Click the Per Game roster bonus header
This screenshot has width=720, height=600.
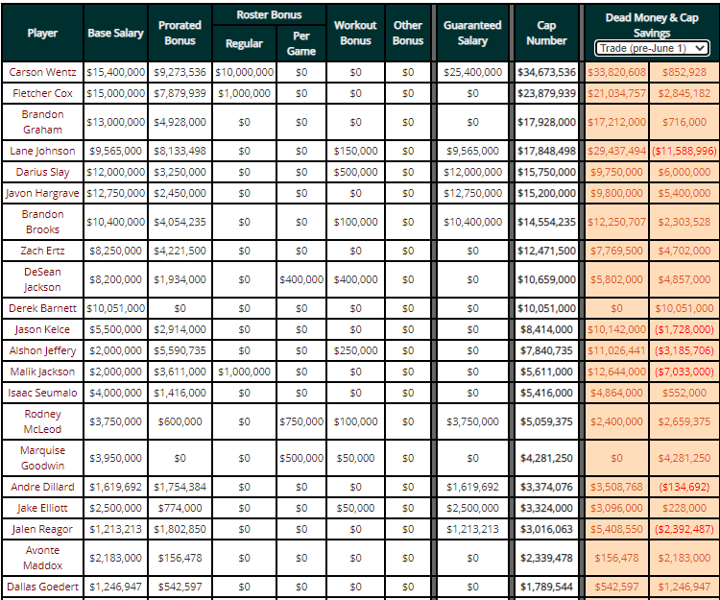pos(301,44)
